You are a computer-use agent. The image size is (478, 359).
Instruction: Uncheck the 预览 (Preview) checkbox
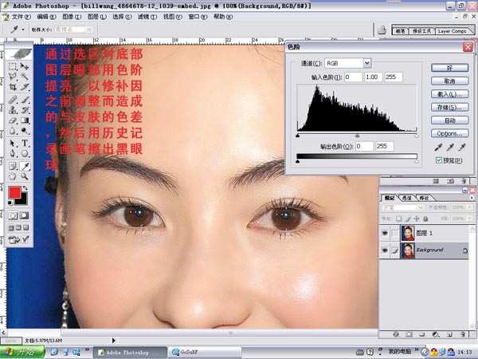pyautogui.click(x=438, y=160)
